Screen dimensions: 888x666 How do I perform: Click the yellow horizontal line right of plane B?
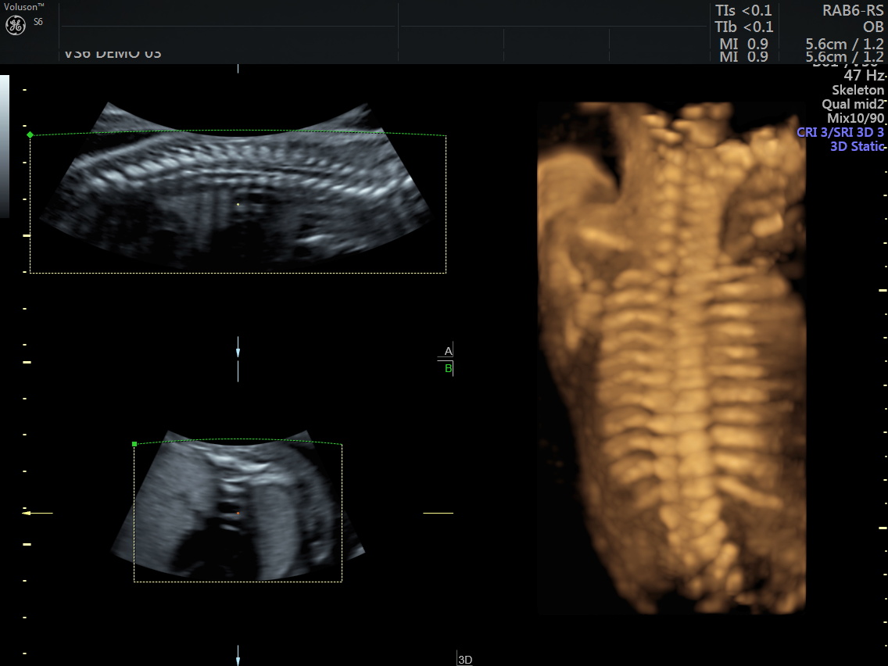pos(438,513)
